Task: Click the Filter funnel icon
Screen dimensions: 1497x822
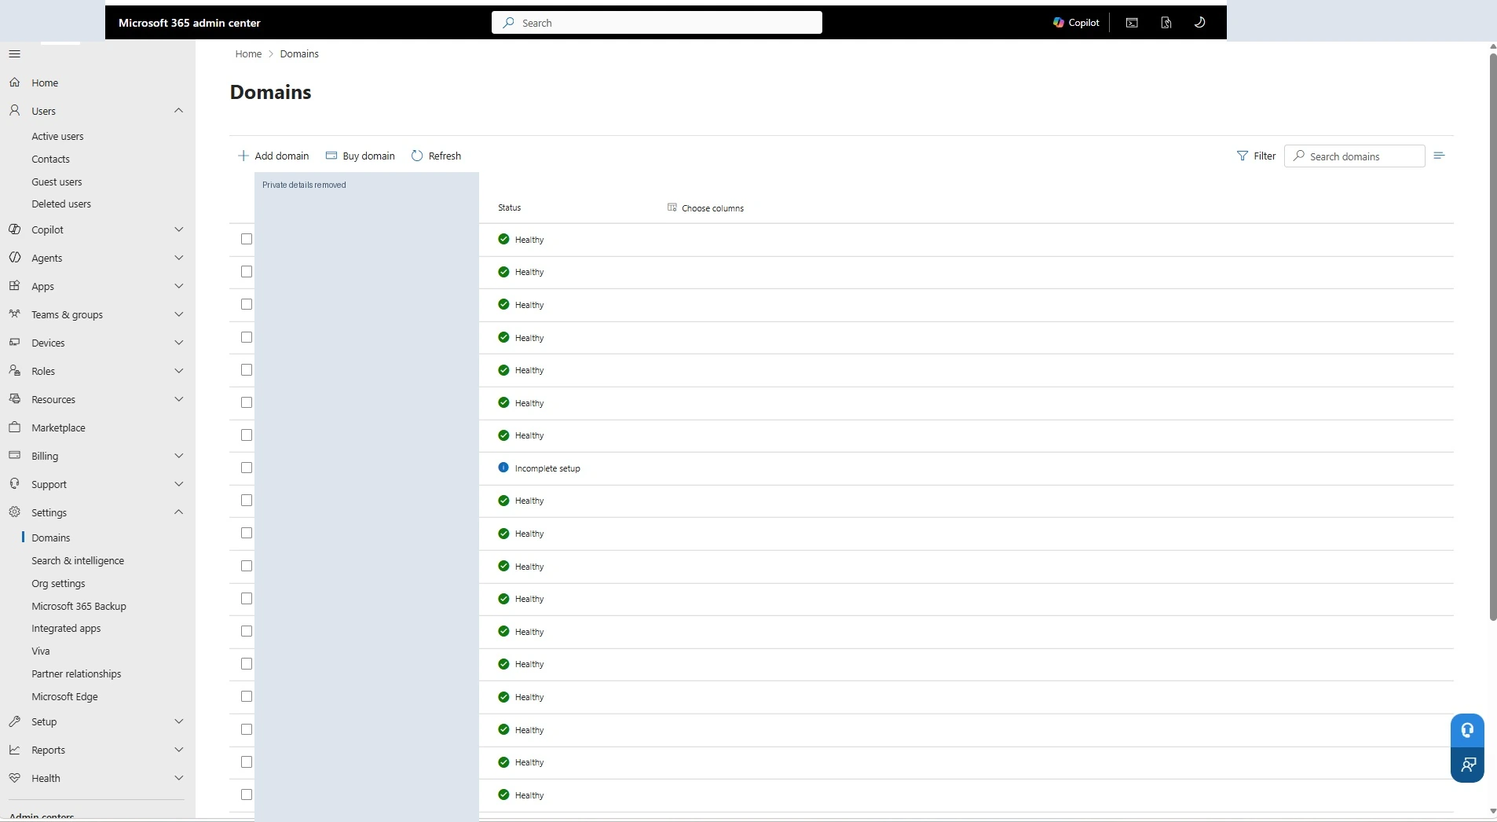Action: point(1243,156)
